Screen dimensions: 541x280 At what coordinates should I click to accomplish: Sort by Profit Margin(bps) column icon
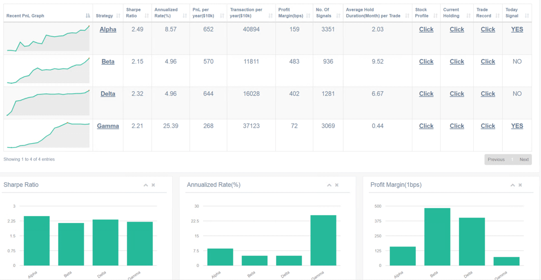pyautogui.click(x=308, y=16)
